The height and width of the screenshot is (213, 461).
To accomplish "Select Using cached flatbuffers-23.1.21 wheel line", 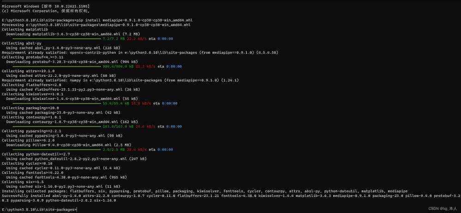I will [x=73, y=90].
